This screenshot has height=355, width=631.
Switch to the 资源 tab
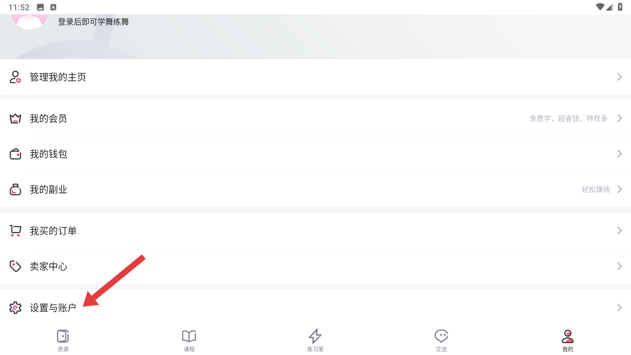63,340
